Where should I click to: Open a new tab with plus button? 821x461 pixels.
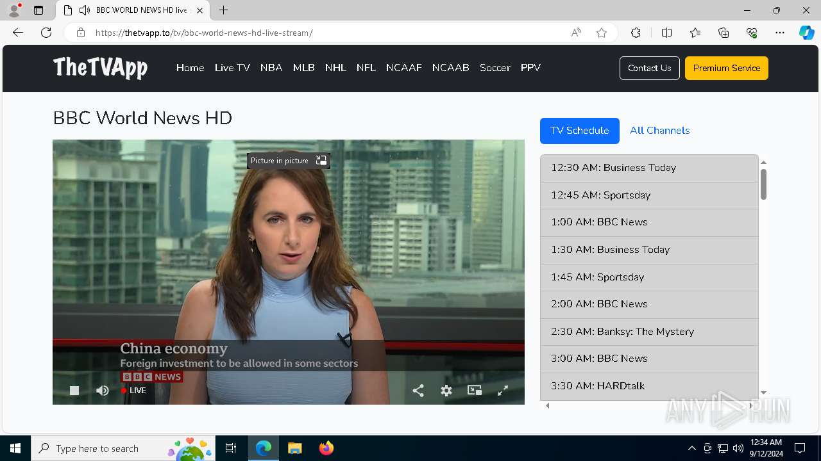click(223, 10)
